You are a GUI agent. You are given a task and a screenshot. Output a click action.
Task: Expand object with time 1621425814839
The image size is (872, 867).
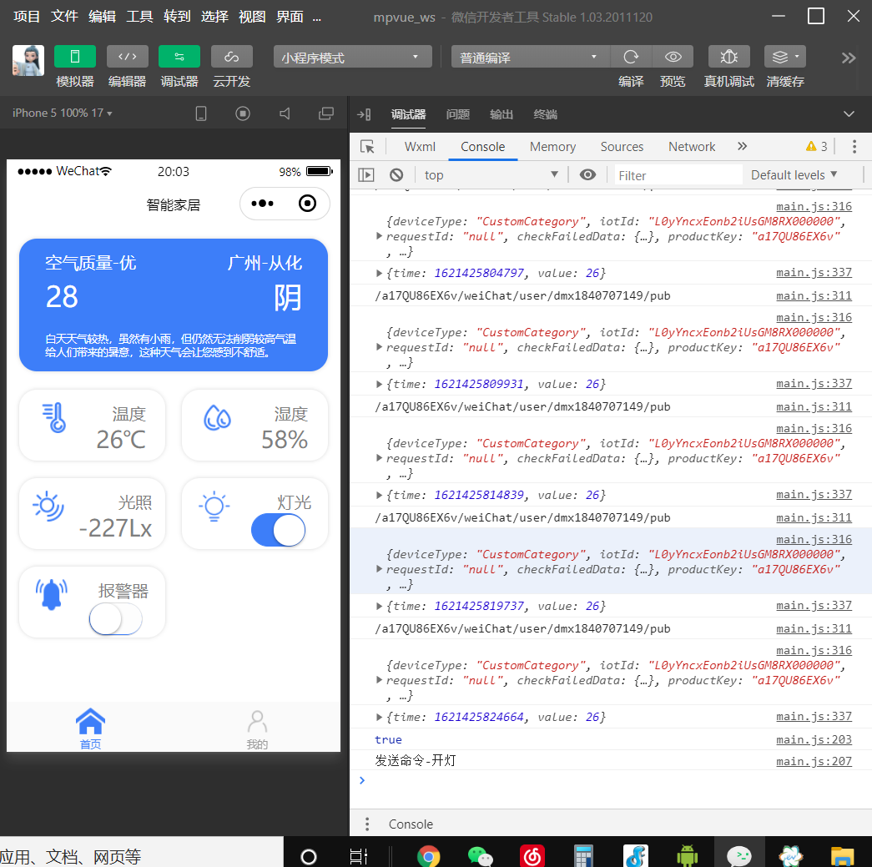coord(380,495)
